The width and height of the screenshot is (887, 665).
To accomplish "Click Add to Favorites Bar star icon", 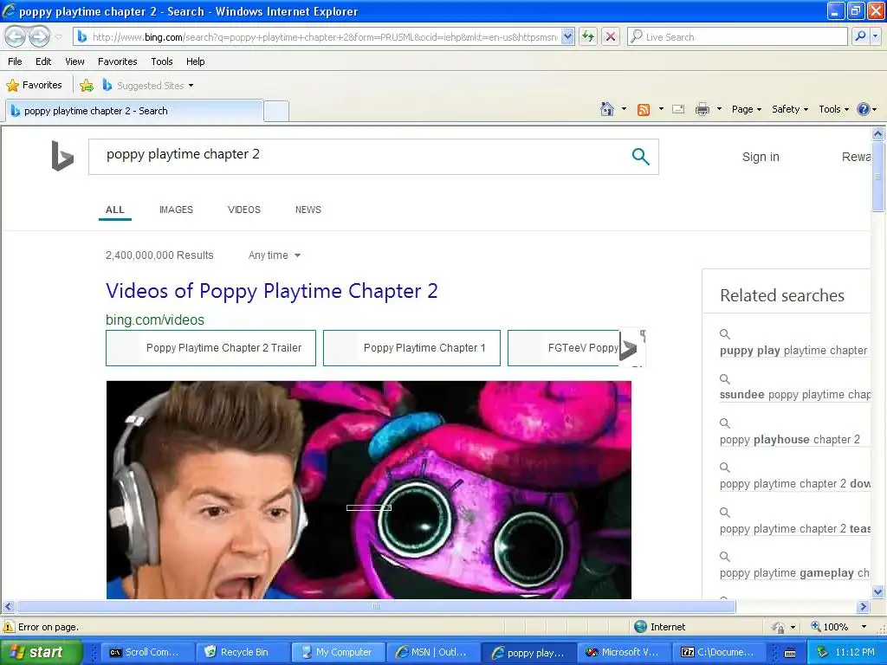I will point(87,86).
